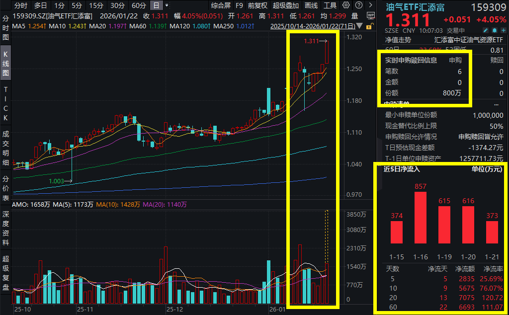
Task: Switch to the 60分 period tab
Action: click(139, 6)
